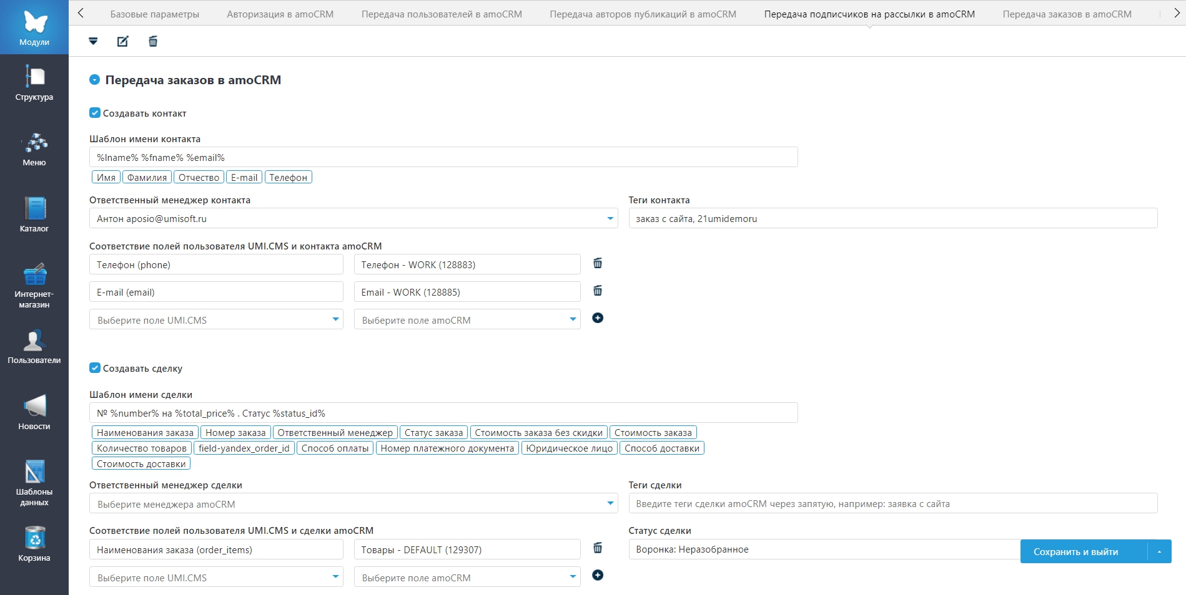
Task: Open the Модули butterfly icon
Action: pyautogui.click(x=34, y=27)
